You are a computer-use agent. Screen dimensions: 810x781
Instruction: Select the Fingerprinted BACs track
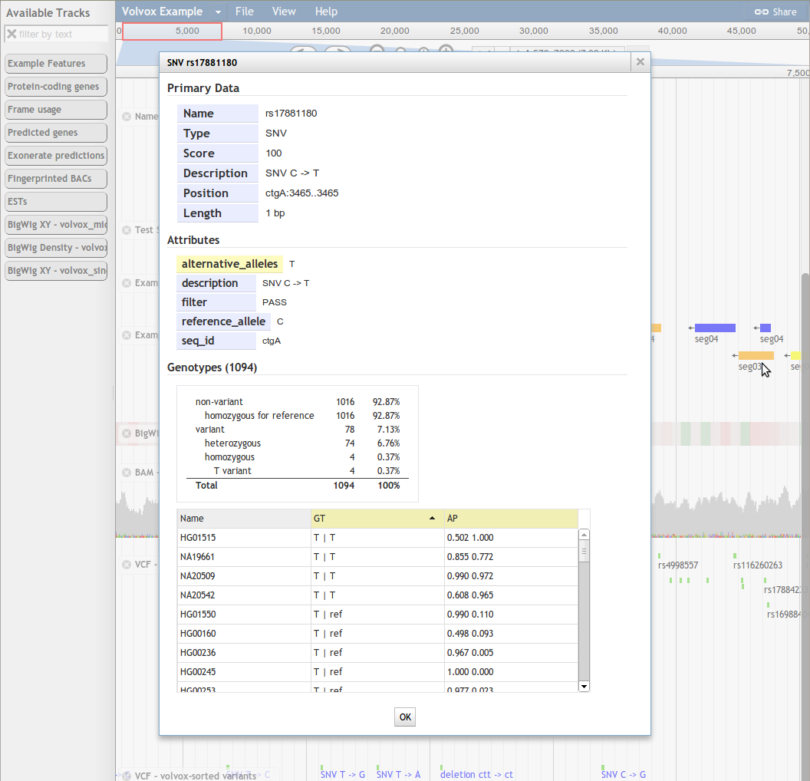coord(56,178)
